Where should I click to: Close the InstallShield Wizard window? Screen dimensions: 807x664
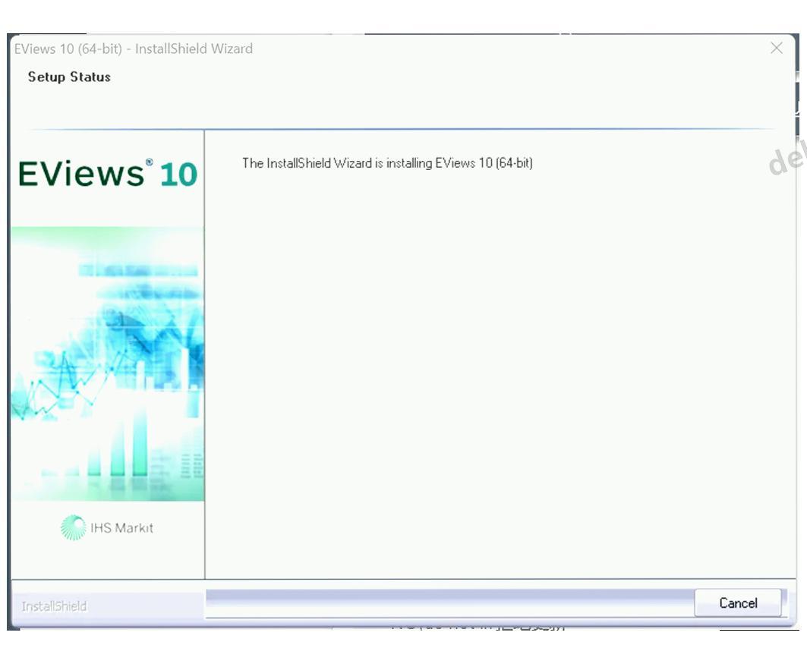tap(776, 49)
